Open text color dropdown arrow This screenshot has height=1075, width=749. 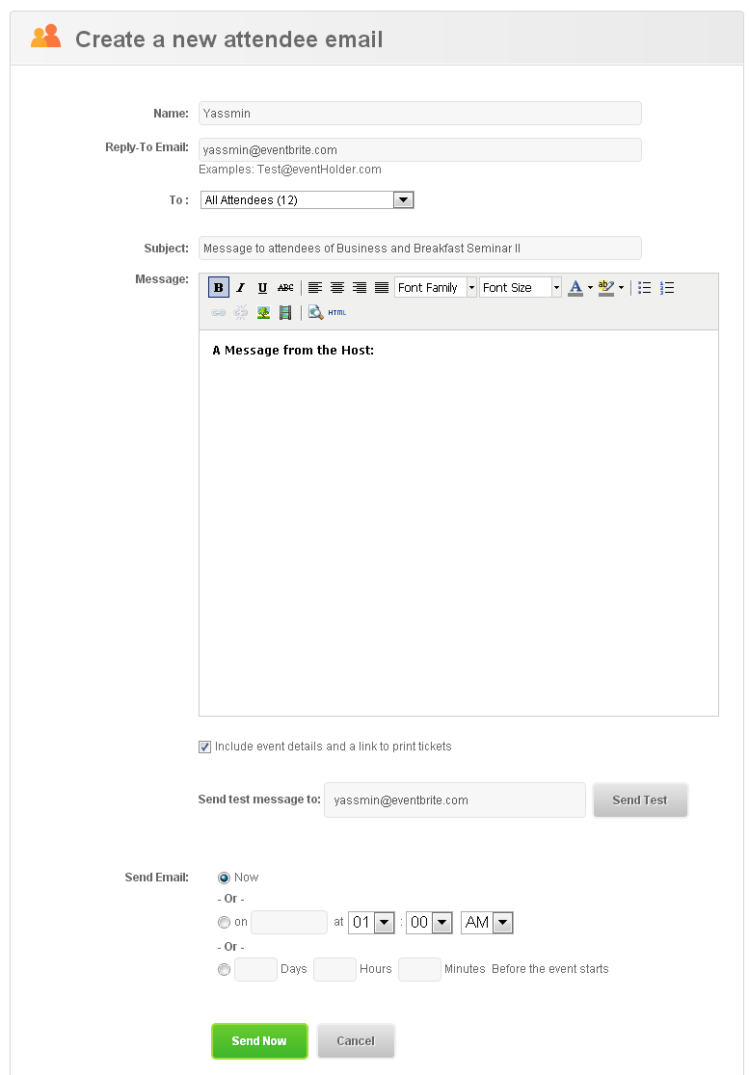click(590, 288)
